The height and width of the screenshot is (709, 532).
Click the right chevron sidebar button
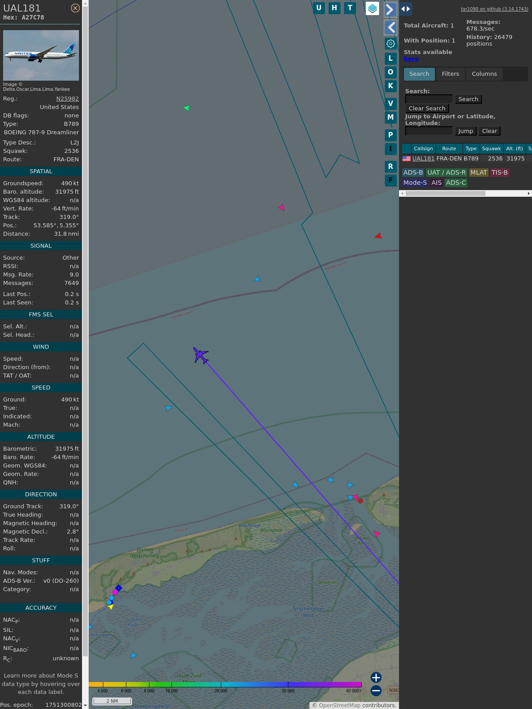tap(390, 9)
